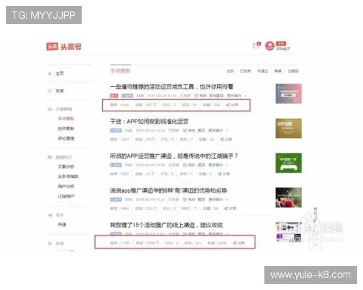Edit (修改) the APP如何做到精准化运营 article
The image size is (363, 290).
(x=189, y=130)
